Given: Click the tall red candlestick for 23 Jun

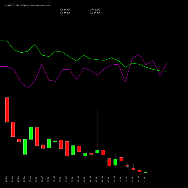Looking at the screenshot, I should [7, 110].
